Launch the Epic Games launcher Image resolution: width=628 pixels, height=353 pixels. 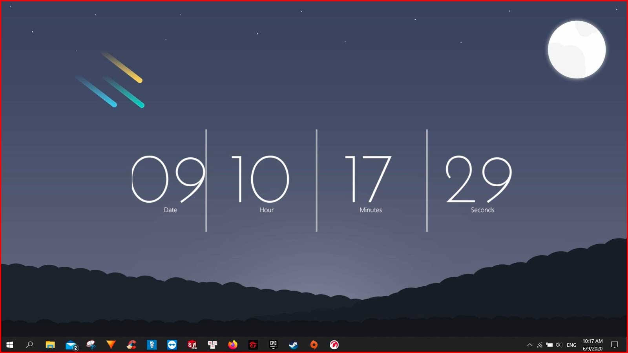(x=274, y=345)
